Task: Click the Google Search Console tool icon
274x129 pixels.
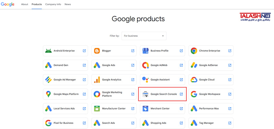Action: pyautogui.click(x=145, y=94)
